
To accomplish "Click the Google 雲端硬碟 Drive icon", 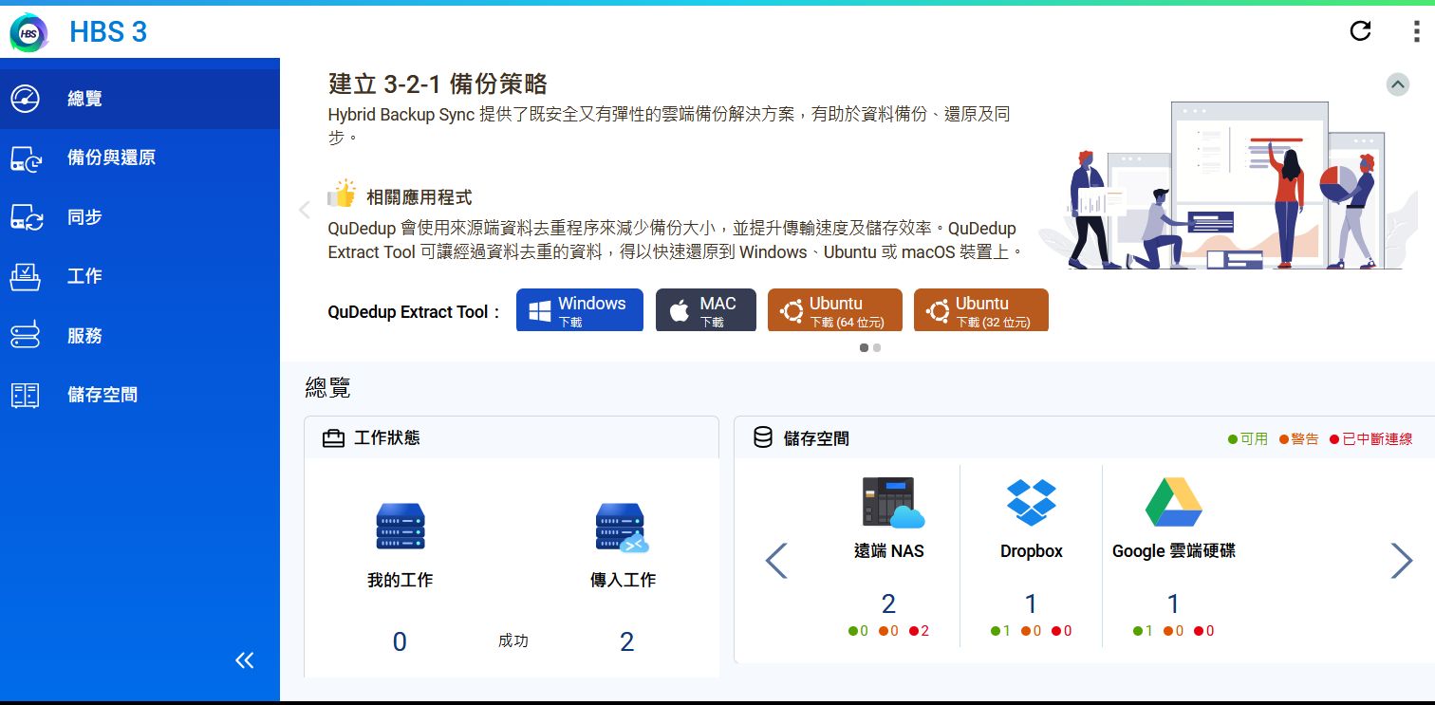I will [x=1174, y=502].
